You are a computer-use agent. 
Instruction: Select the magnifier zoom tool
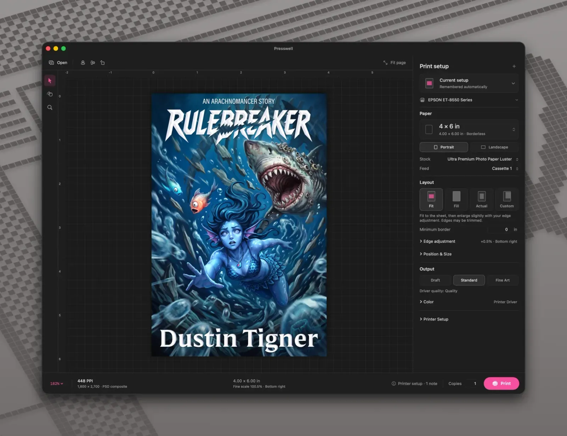[50, 107]
